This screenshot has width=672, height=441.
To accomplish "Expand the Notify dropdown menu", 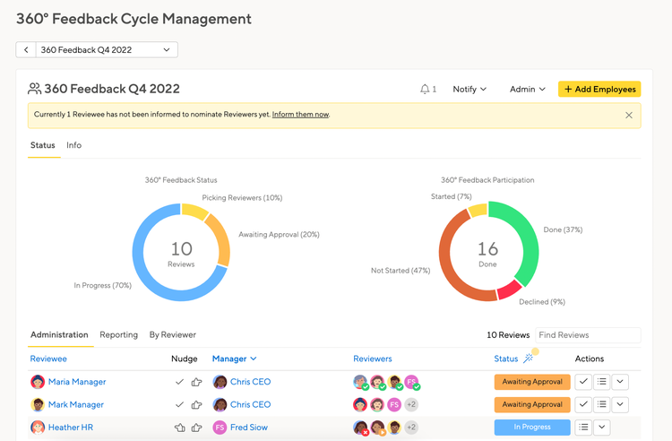I will (x=470, y=89).
